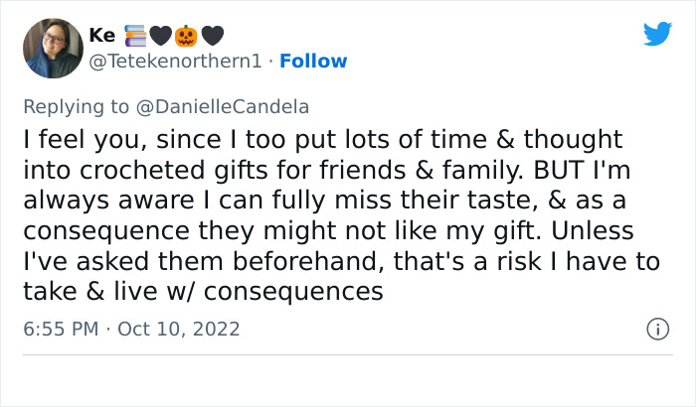The image size is (696, 407).
Task: Click the stacked books emoji
Action: pos(135,36)
